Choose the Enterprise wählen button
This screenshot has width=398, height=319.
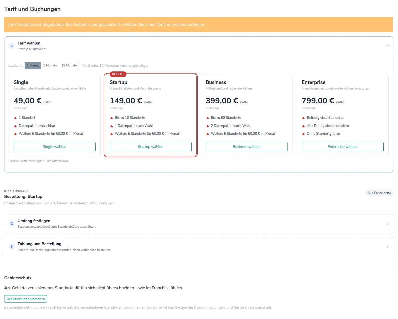[342, 147]
